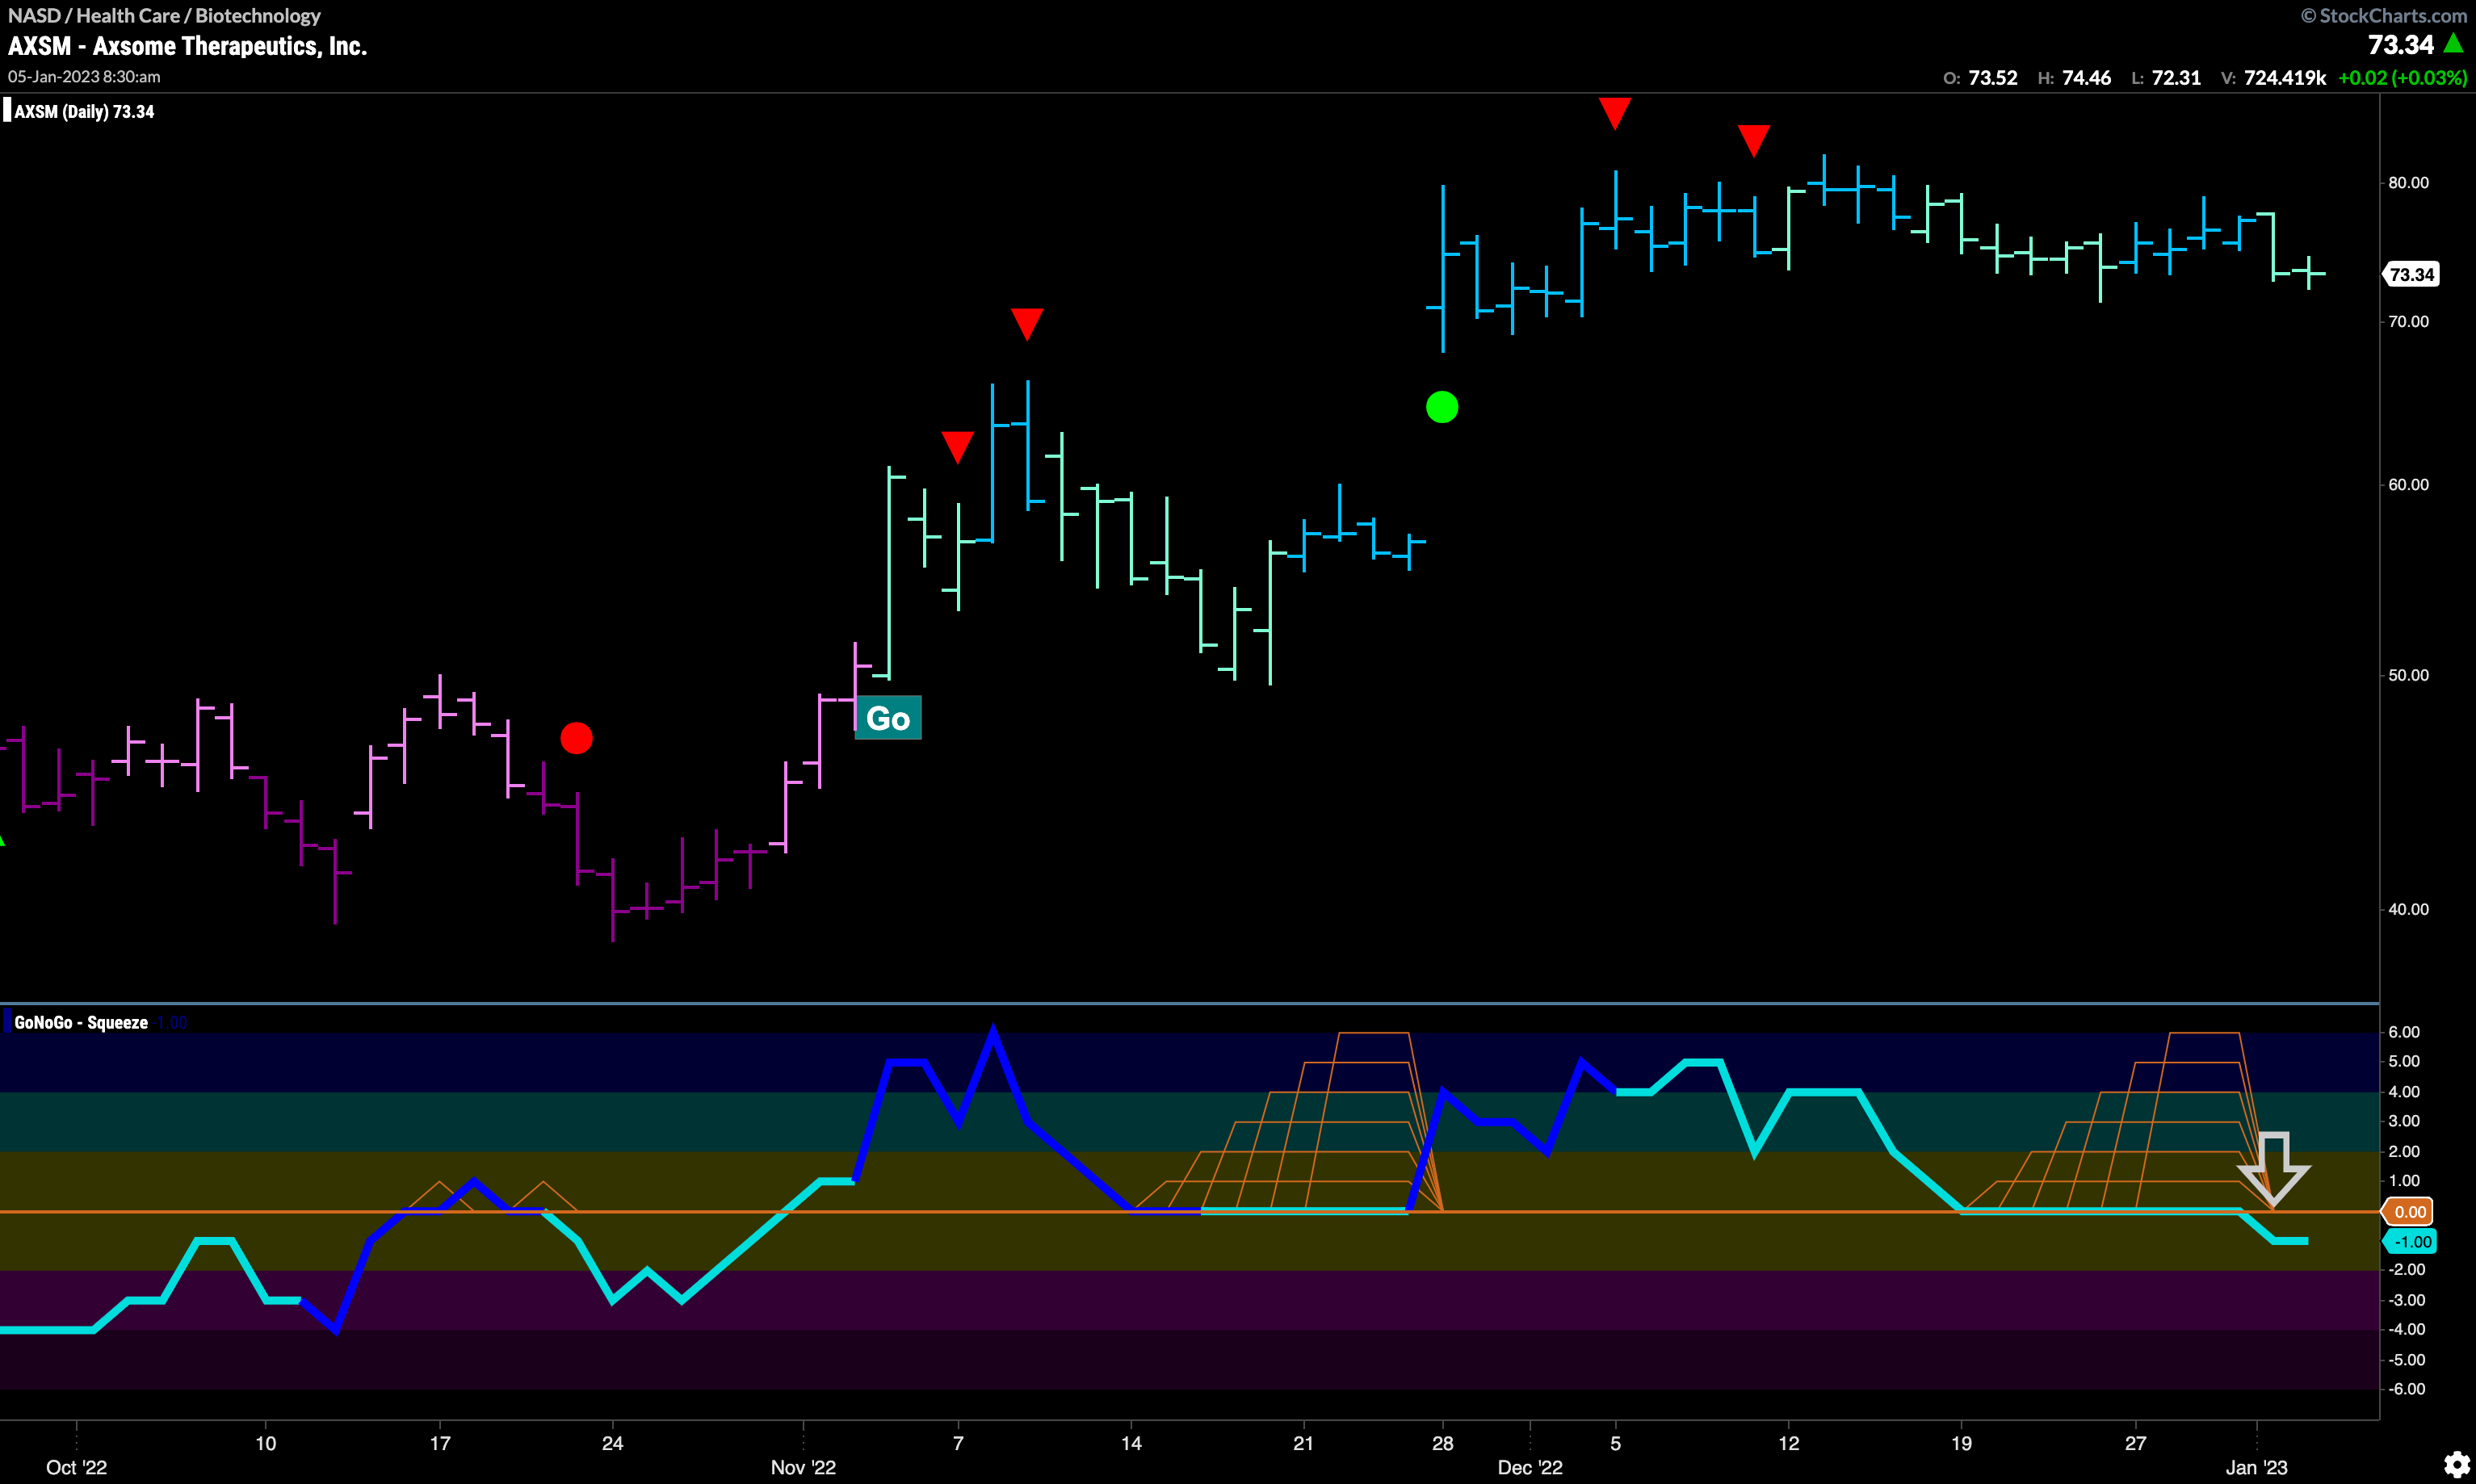Click the +0.02 (+0.03%) change text
Image resolution: width=2476 pixels, height=1484 pixels.
point(2402,78)
